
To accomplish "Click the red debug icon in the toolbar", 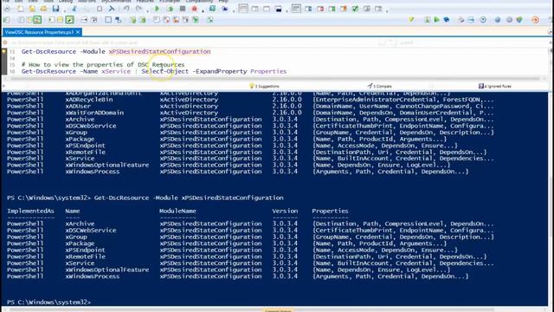I will point(194,9).
